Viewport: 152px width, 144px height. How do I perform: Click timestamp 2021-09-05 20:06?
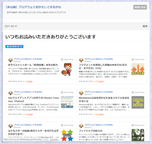coord(15,114)
